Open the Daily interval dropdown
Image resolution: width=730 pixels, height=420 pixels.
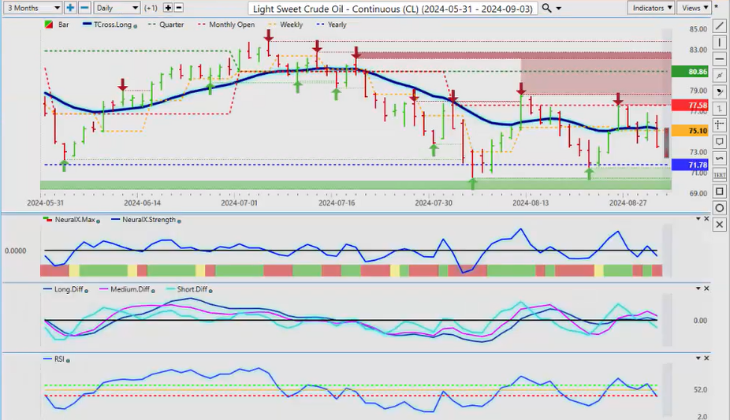tap(117, 8)
